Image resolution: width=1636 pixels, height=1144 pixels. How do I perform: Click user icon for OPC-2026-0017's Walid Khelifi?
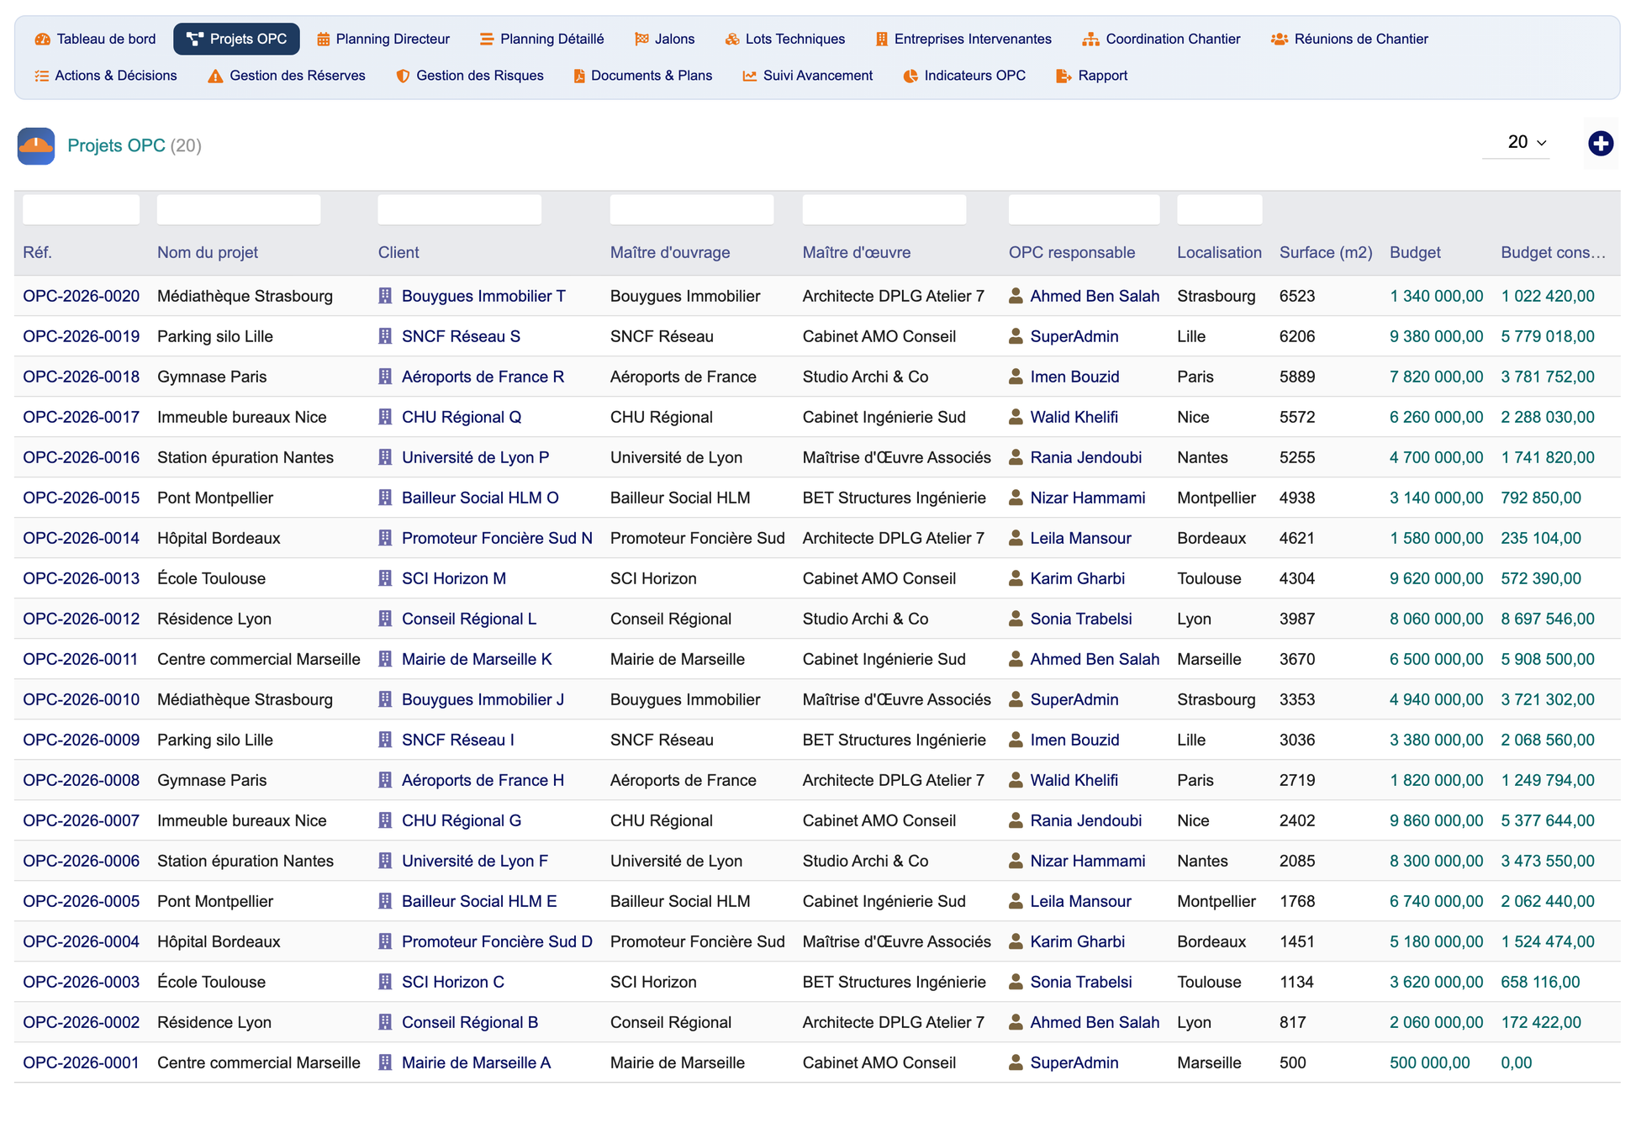click(x=1016, y=417)
